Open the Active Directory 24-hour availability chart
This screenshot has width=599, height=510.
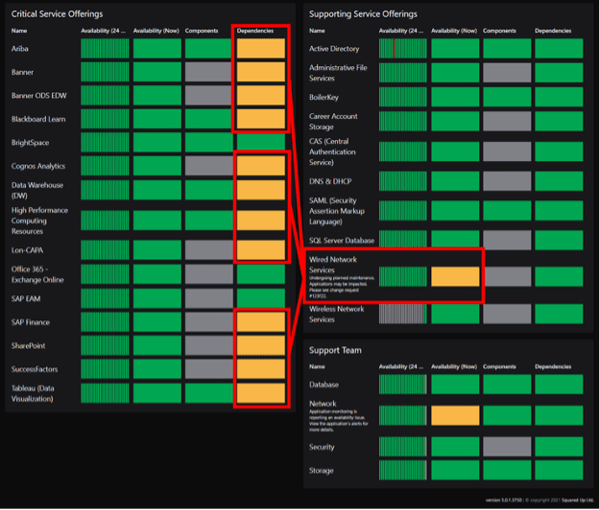[x=403, y=48]
